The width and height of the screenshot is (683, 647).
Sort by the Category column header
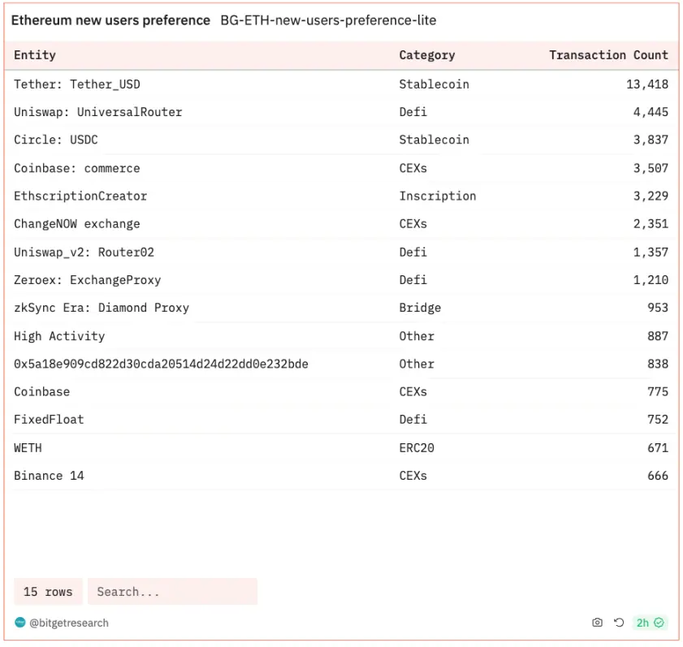(x=426, y=55)
